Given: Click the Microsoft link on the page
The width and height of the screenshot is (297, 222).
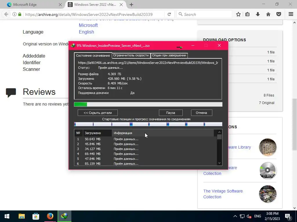Looking at the screenshot, I should click(x=88, y=25).
